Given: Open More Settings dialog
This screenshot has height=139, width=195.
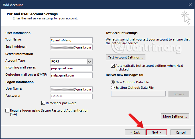Looking at the screenshot, I should pos(175,116).
